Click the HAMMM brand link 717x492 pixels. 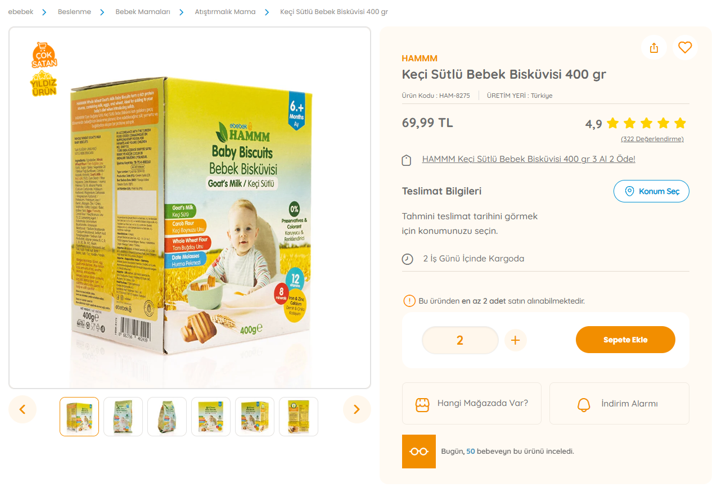(x=420, y=58)
